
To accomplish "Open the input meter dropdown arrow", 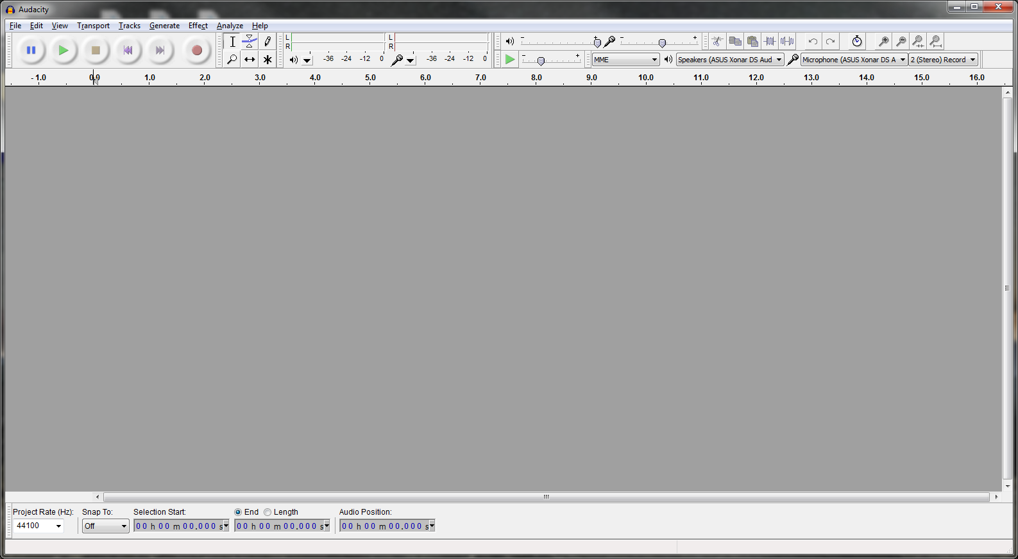I will point(411,60).
